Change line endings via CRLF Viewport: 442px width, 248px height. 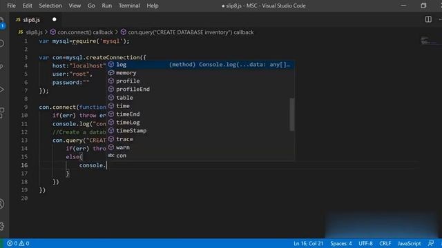pos(385,243)
